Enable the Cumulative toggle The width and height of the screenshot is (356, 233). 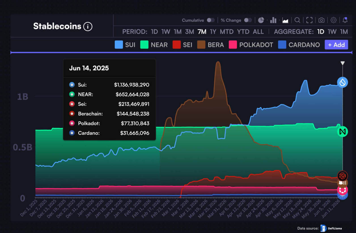(211, 20)
